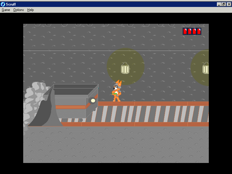Close the Scruff game window
This screenshot has height=174, width=232.
[229, 4]
